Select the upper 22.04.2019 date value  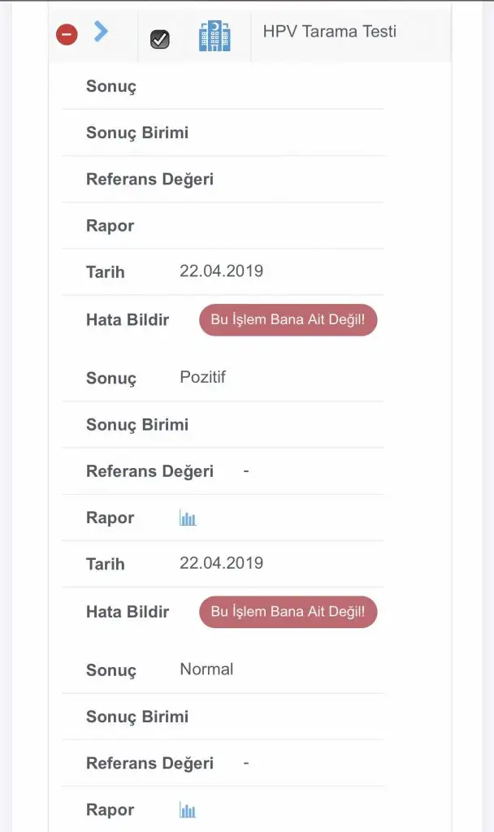click(x=221, y=271)
